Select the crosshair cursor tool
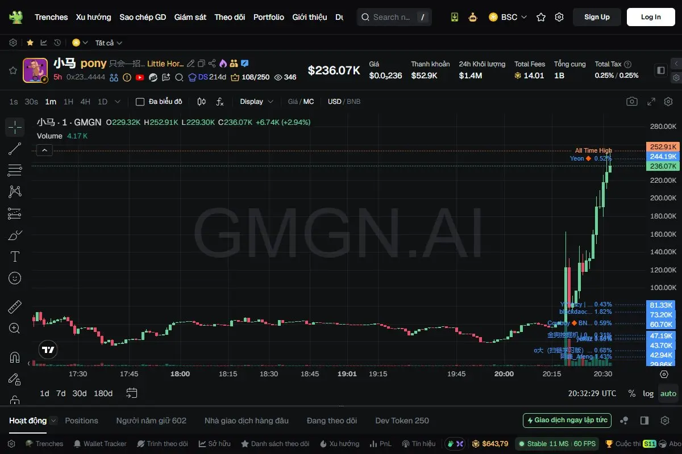Image resolution: width=682 pixels, height=454 pixels. [15, 127]
